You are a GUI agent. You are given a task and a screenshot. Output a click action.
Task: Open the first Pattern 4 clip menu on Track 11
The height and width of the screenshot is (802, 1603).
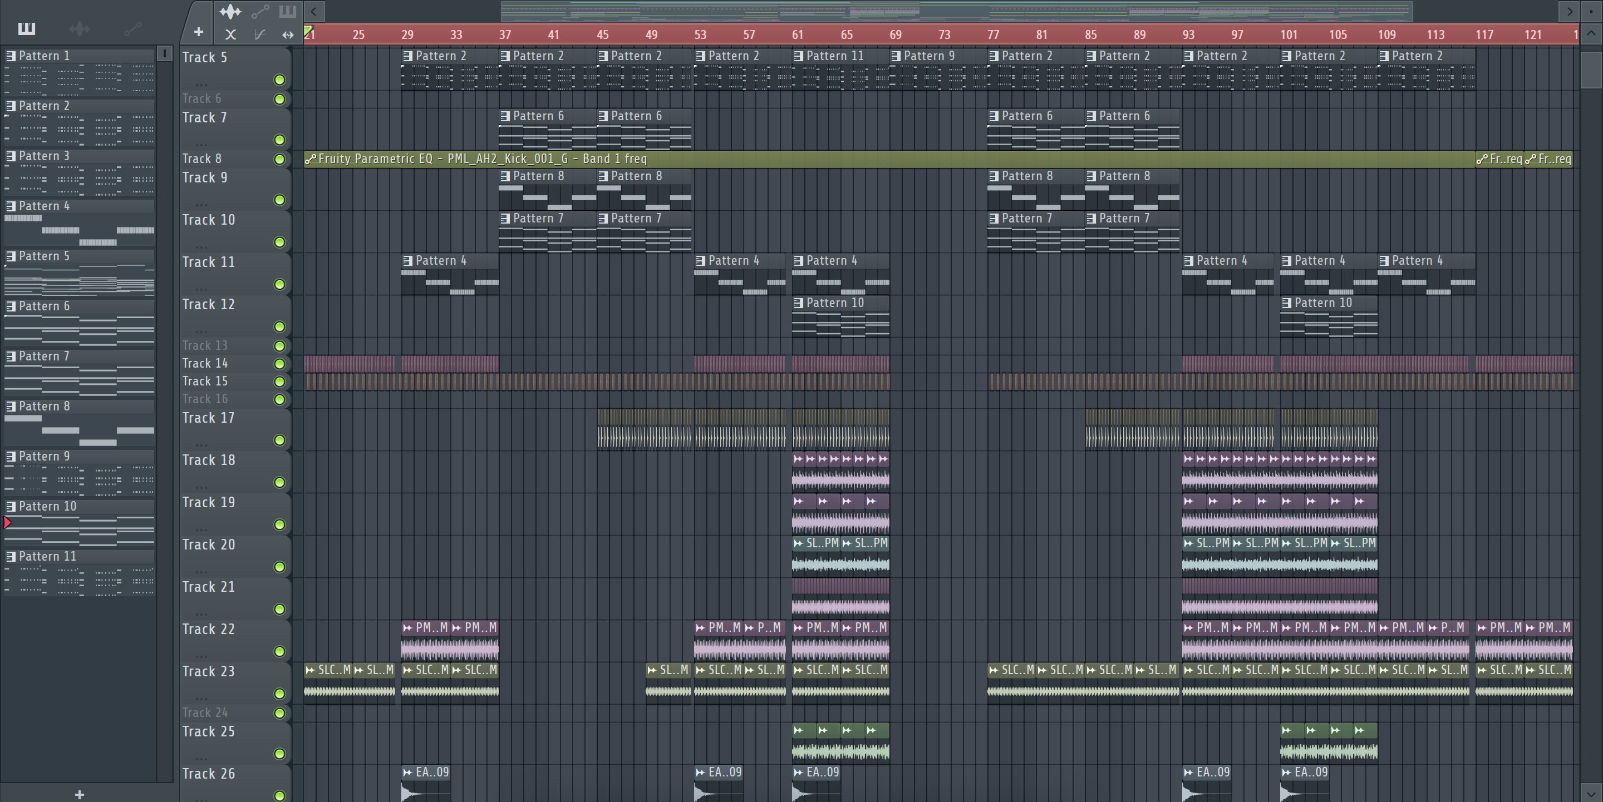click(x=407, y=261)
